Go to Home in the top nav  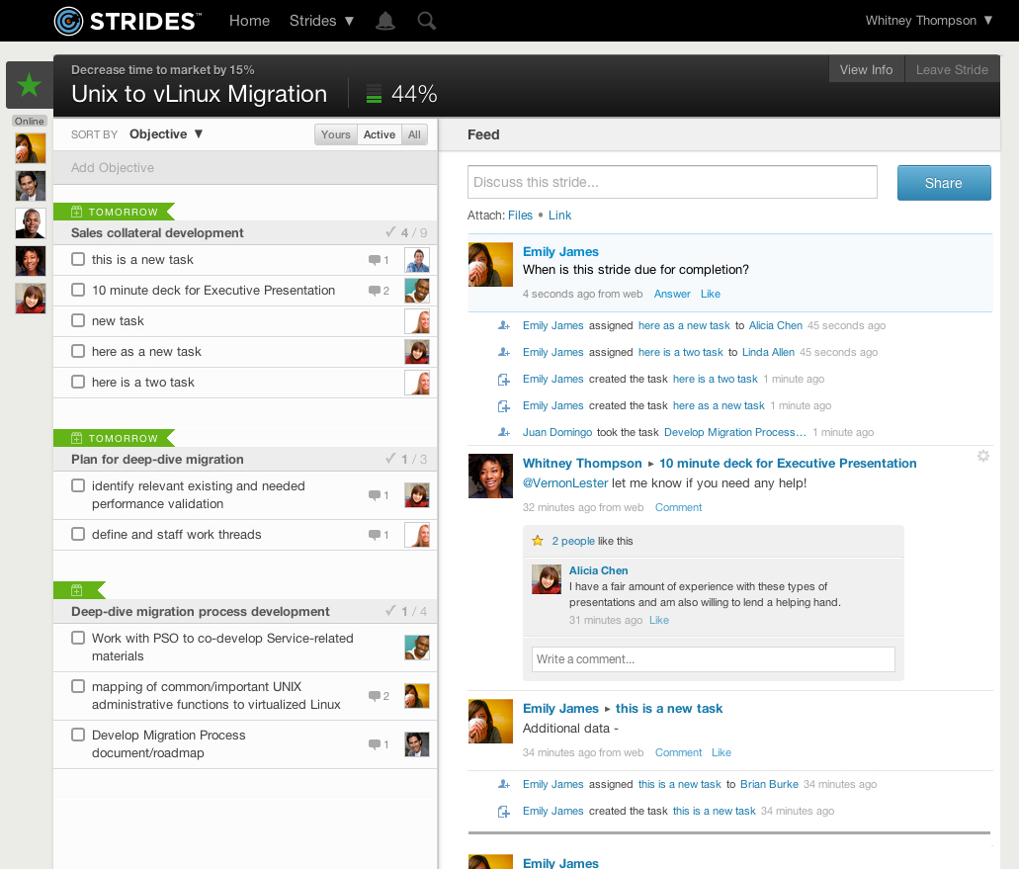point(249,21)
